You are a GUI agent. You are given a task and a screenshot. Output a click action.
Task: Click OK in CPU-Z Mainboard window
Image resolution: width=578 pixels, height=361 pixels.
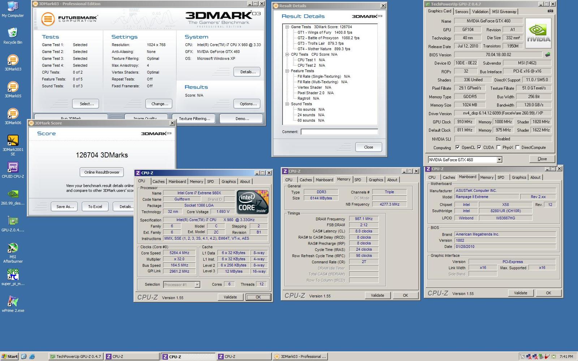[x=548, y=293]
